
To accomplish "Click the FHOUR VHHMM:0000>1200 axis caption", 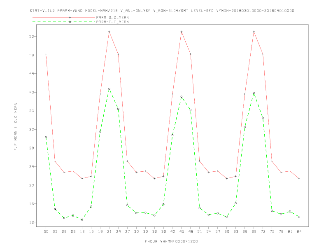I will (x=171, y=241).
